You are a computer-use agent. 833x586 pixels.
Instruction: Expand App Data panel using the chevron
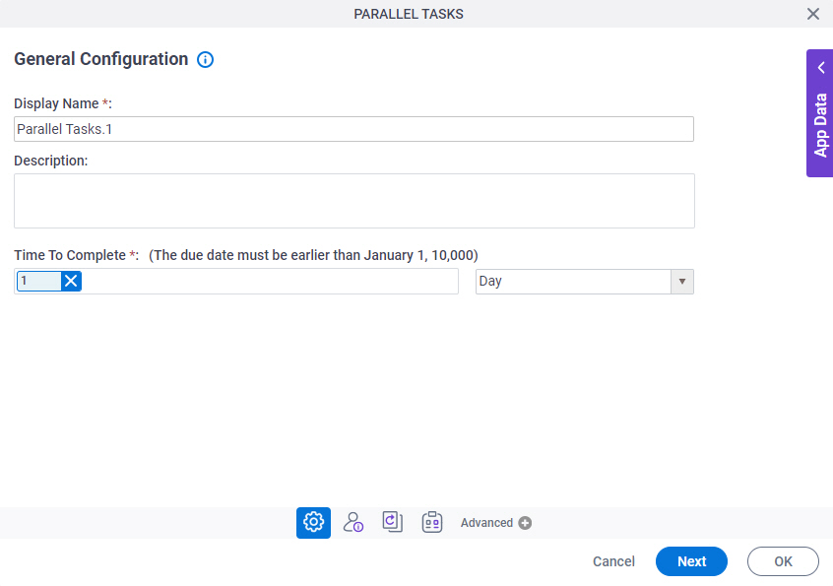(x=821, y=68)
